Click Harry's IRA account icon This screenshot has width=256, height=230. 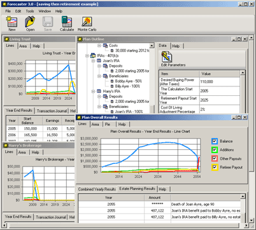pos(99,91)
